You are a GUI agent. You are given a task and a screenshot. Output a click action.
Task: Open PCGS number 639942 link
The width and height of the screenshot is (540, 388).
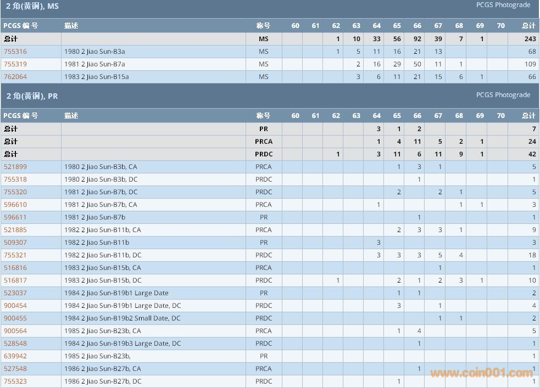(15, 356)
